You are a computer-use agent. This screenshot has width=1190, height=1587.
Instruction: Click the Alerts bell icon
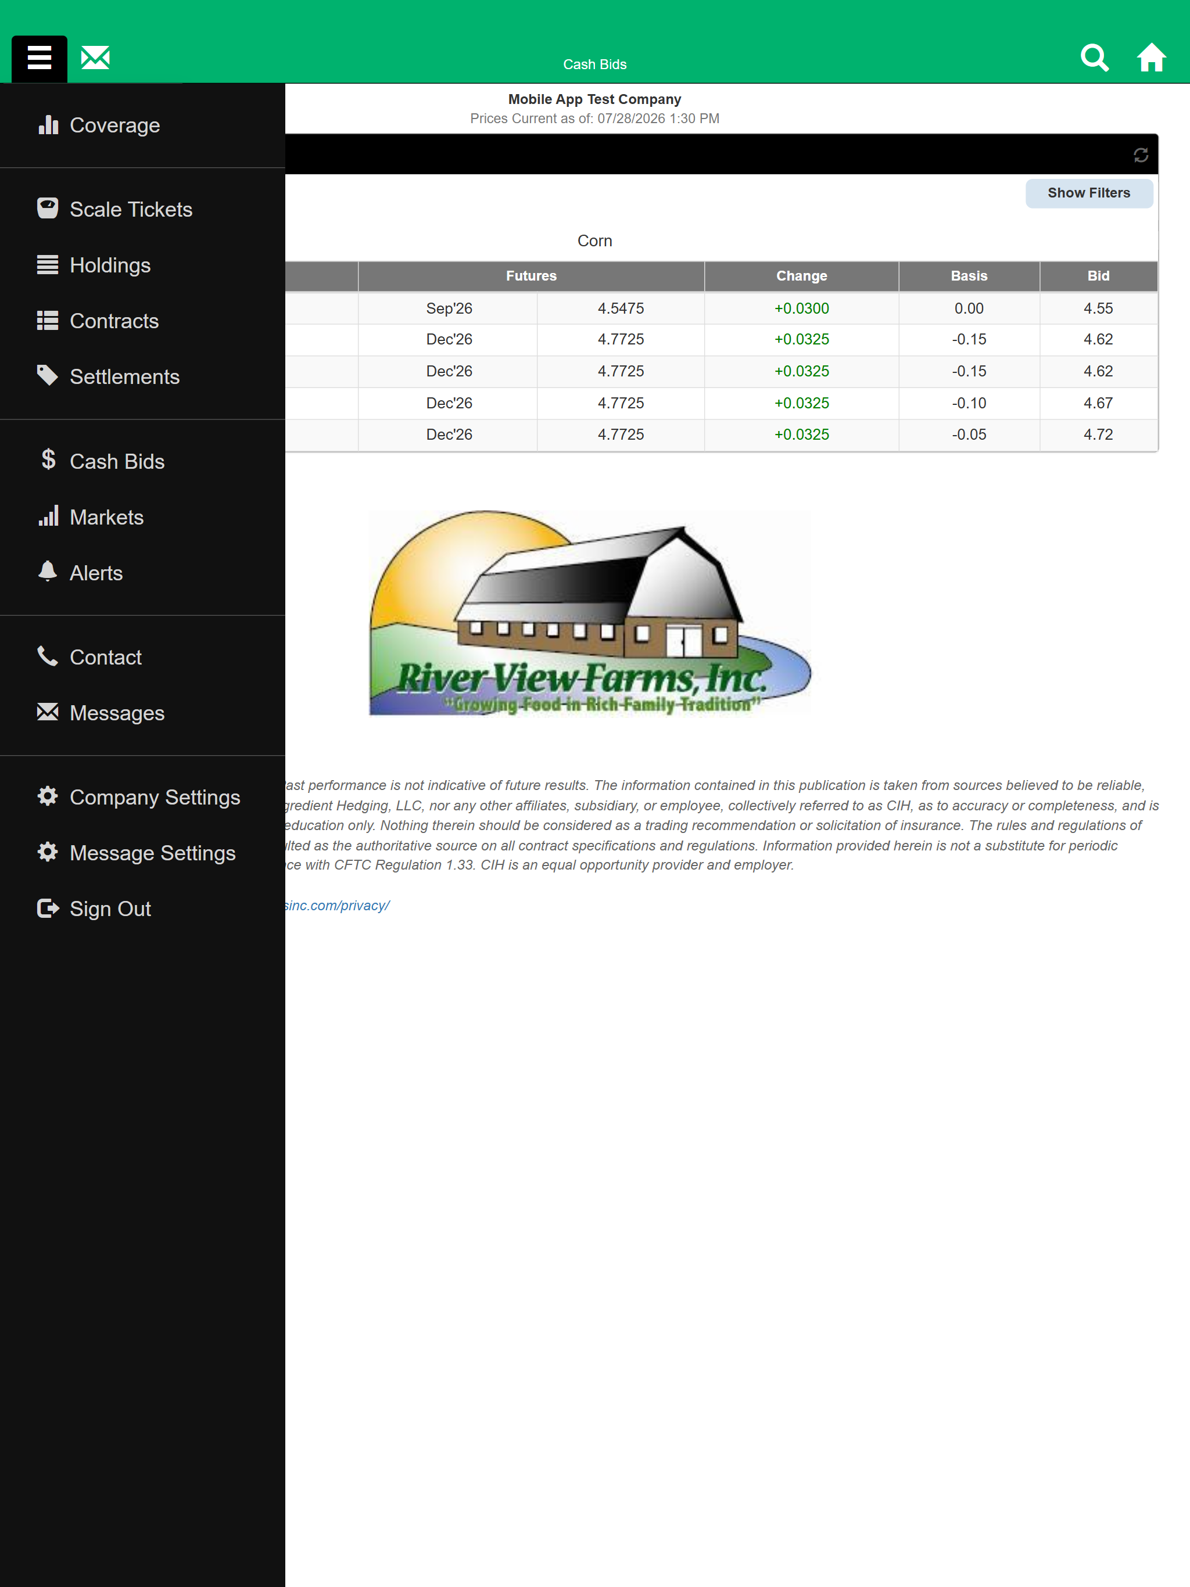[48, 572]
